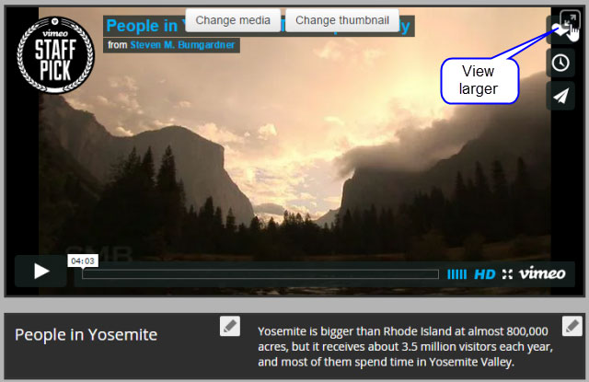Open the Steven M. Bumgardner author link
589x382 pixels.
coord(182,45)
